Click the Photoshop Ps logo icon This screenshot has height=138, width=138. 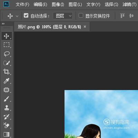[x=6, y=4]
